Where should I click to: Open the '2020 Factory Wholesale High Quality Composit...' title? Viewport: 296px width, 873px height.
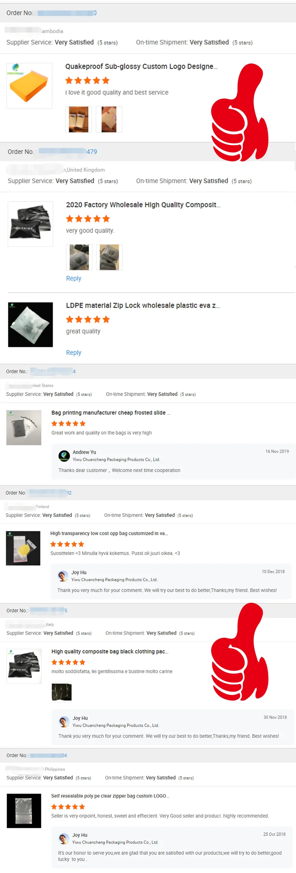(x=143, y=205)
